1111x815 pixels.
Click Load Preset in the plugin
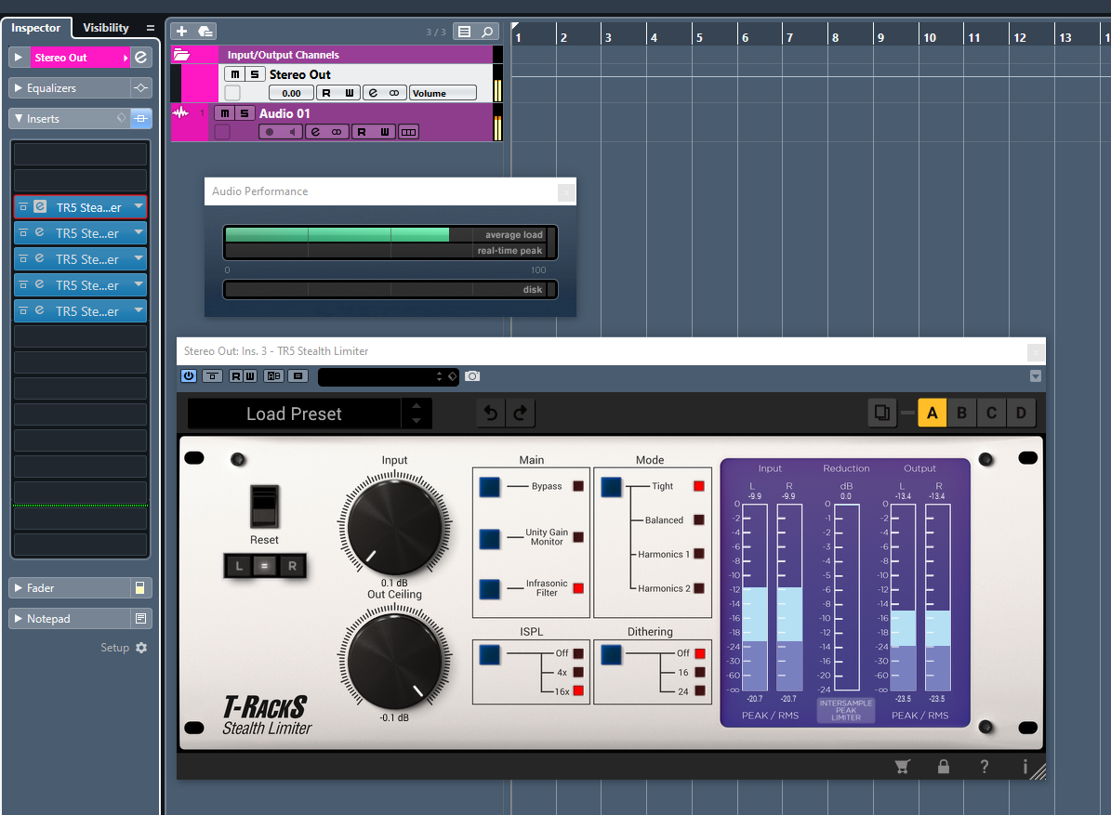point(294,414)
